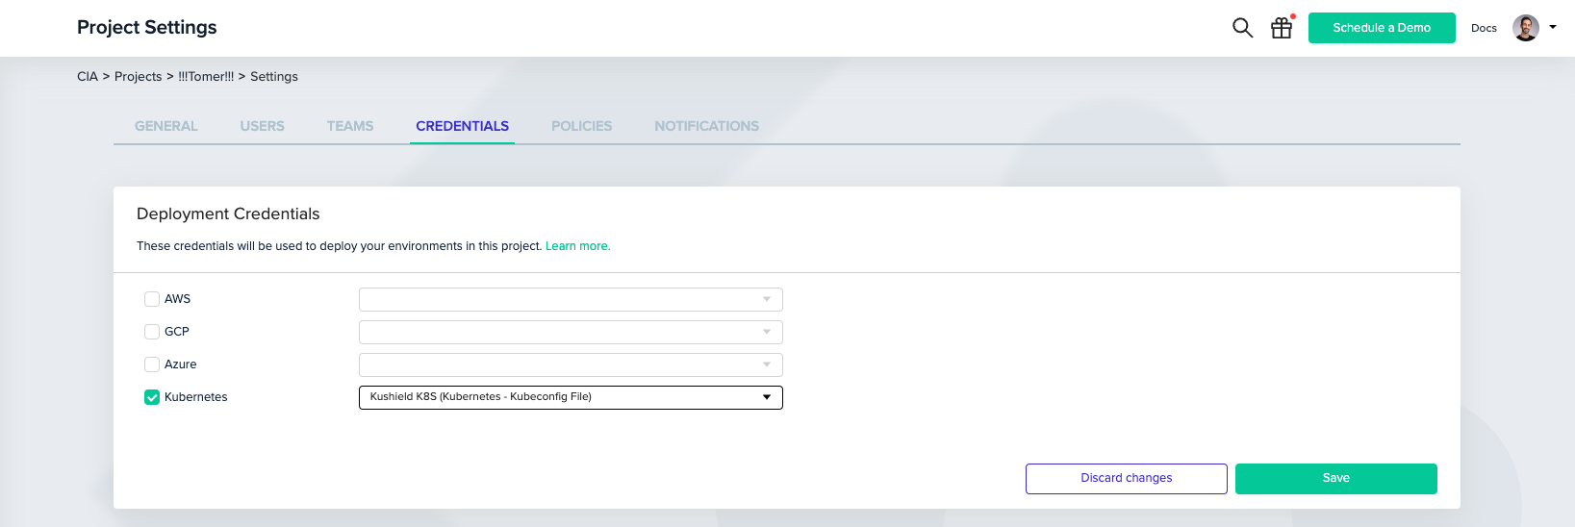Click the Schedule a Demo button
This screenshot has height=527, width=1575.
(x=1382, y=28)
